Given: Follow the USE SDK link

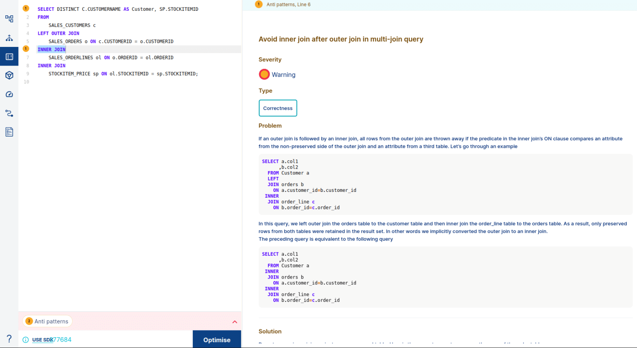Looking at the screenshot, I should (x=43, y=340).
